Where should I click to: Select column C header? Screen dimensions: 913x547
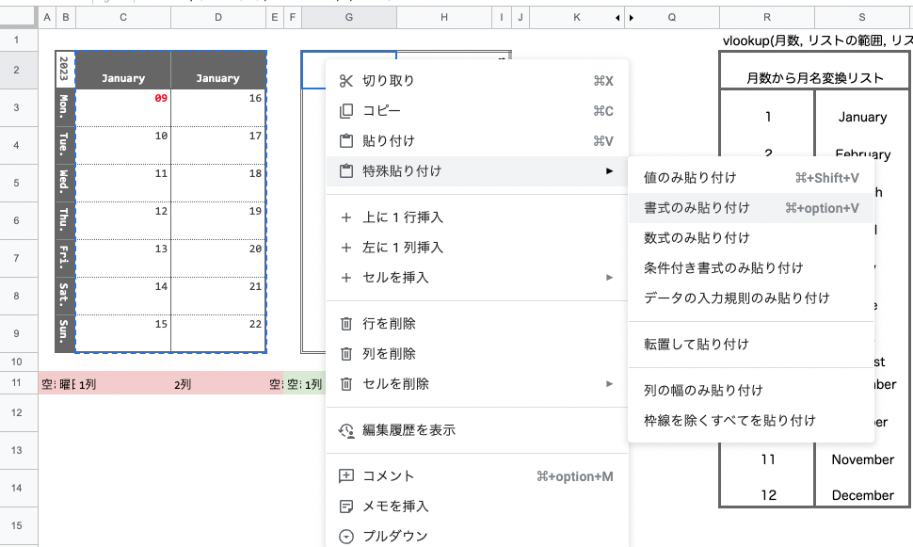[123, 18]
